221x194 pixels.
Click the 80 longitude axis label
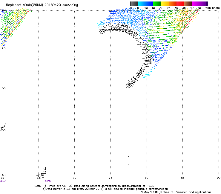[x=146, y=178]
